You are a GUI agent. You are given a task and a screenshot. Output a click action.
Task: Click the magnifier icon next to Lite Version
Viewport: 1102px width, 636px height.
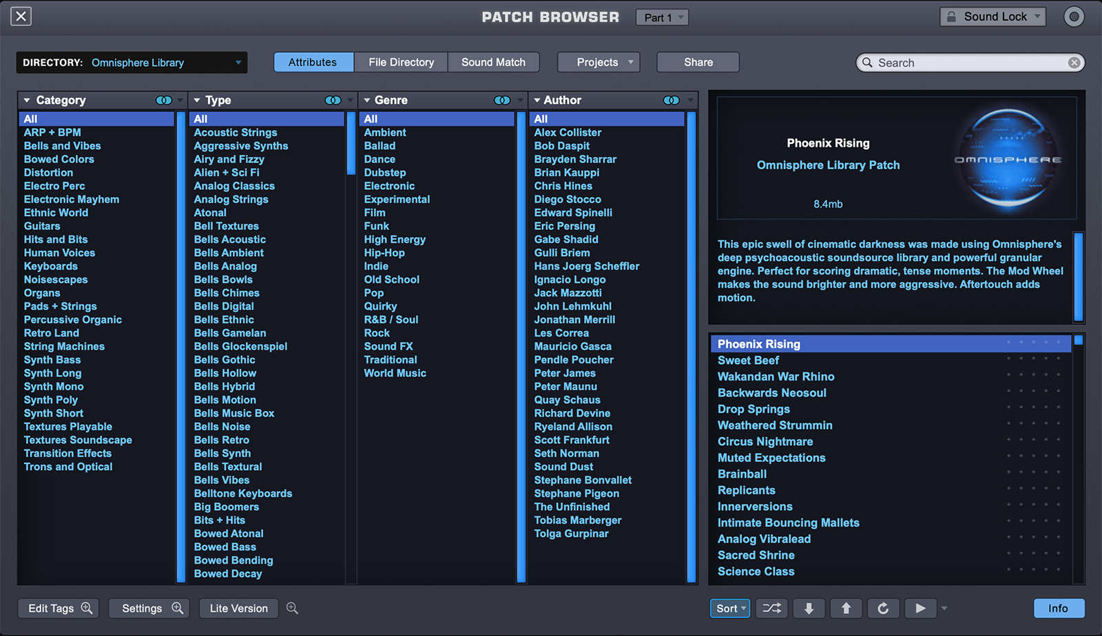[292, 608]
